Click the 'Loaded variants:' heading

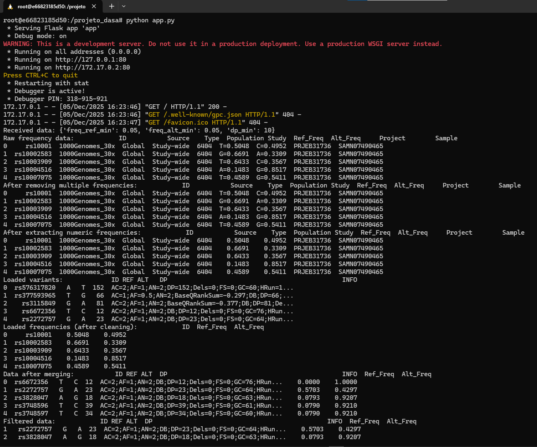(33, 280)
